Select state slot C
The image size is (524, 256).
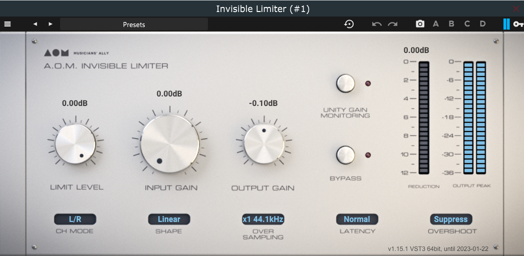point(467,24)
